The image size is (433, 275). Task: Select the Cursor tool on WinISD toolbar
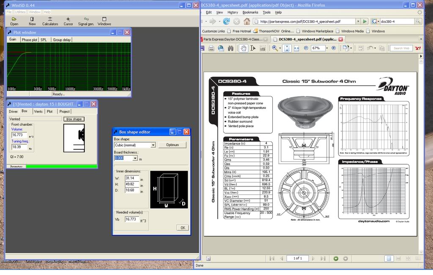[68, 21]
